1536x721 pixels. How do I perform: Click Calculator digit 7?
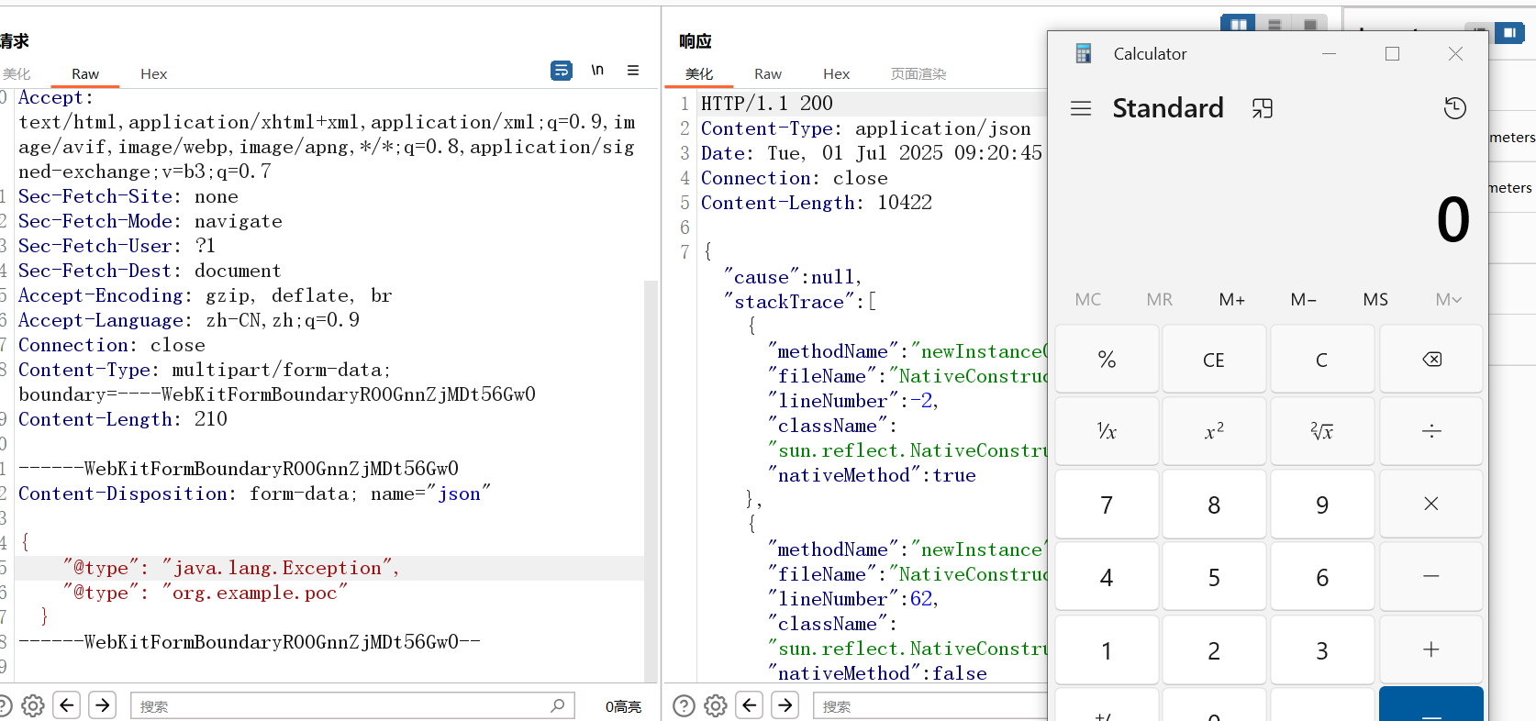(x=1107, y=504)
